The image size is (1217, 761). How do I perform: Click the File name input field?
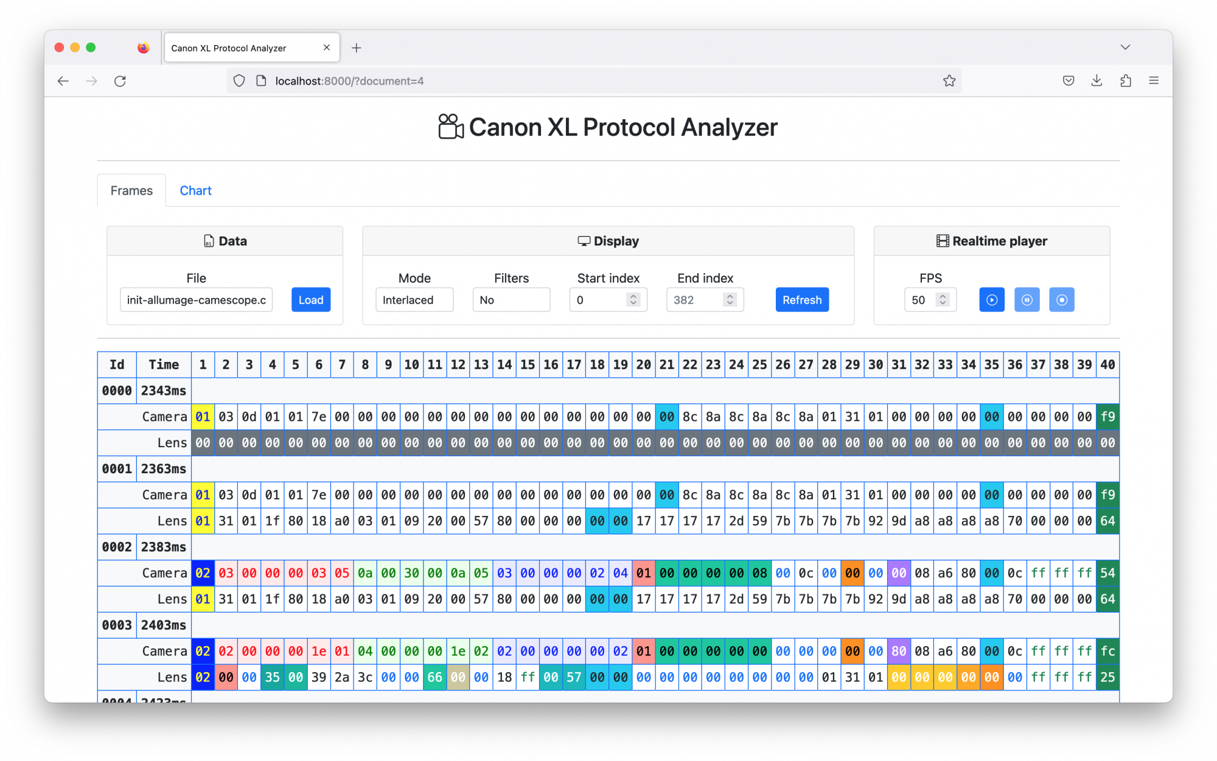tap(196, 300)
